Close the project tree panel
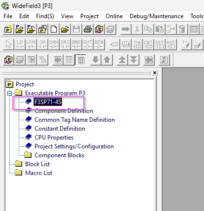This screenshot has width=204, height=211. pyautogui.click(x=155, y=72)
